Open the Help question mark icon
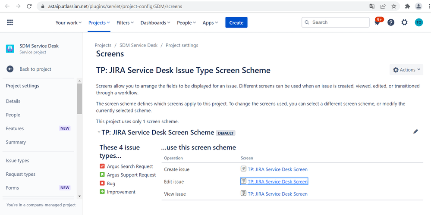 point(391,22)
